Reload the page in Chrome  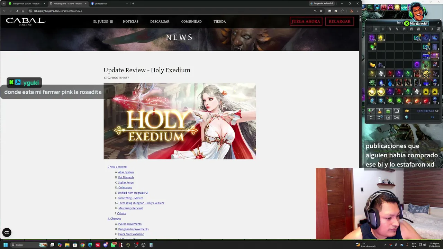tap(17, 11)
